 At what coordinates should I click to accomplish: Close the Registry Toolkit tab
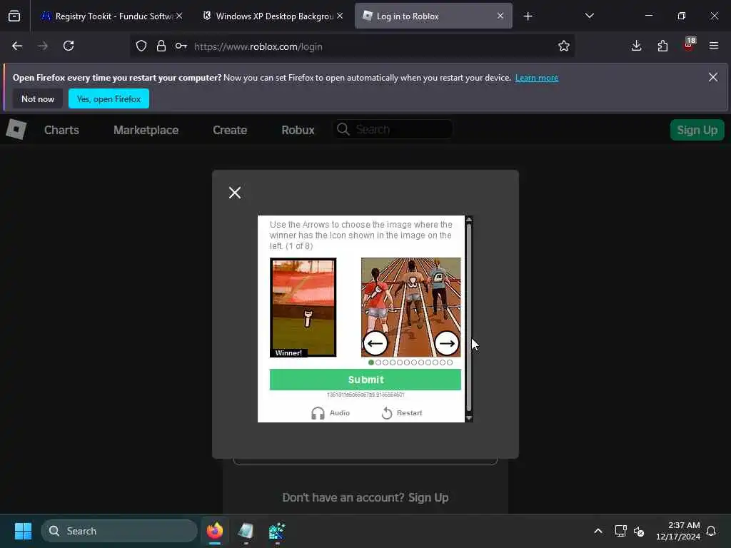click(179, 16)
